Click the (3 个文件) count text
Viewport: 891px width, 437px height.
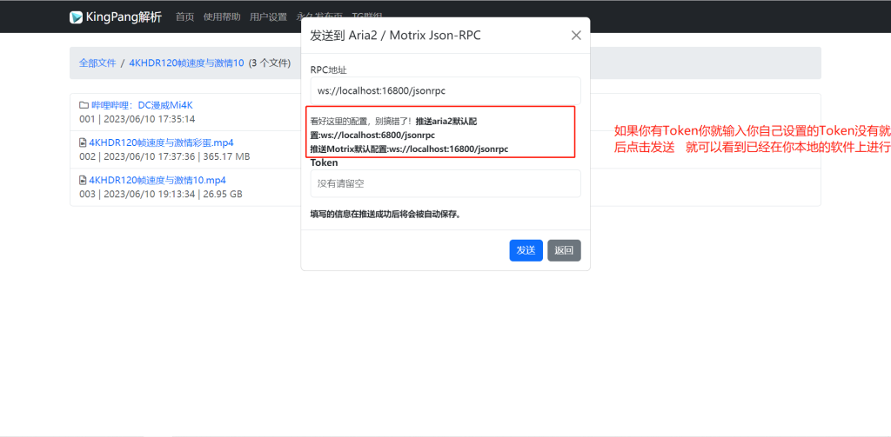pos(270,63)
